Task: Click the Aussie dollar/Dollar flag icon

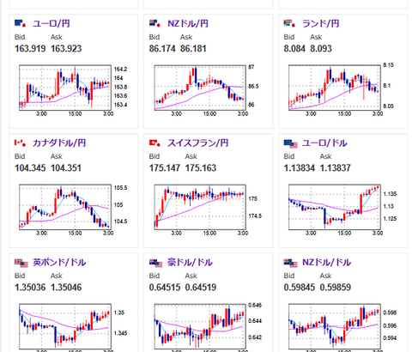Action: click(156, 263)
